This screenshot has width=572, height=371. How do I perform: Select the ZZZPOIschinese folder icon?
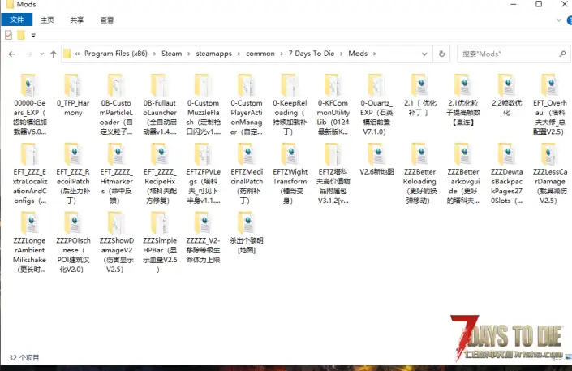point(73,222)
